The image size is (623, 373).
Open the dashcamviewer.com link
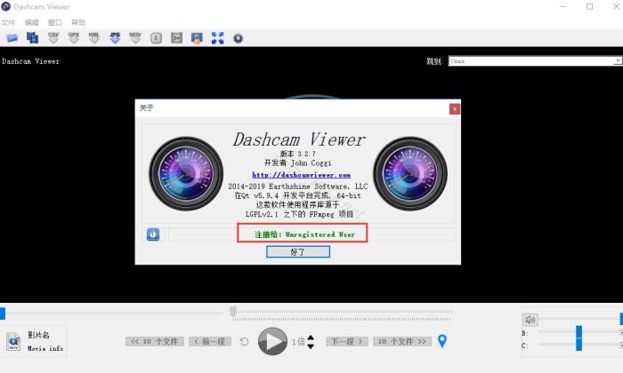[301, 175]
